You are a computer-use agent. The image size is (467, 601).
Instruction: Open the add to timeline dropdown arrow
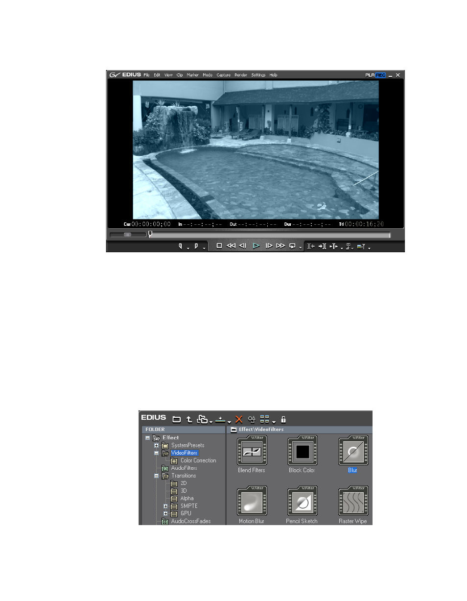point(229,422)
